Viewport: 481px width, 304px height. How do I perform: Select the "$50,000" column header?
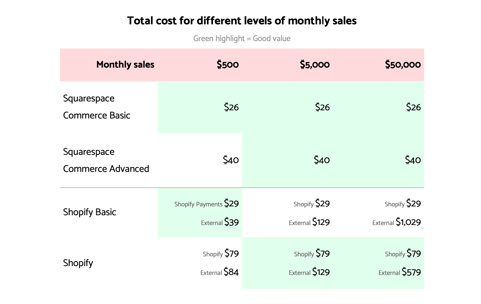403,64
